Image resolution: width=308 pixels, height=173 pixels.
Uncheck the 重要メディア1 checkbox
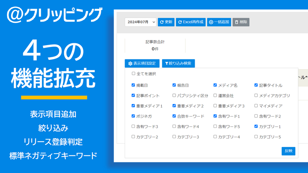click(x=133, y=106)
